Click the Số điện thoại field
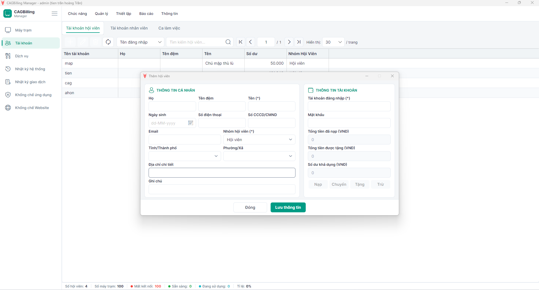The height and width of the screenshot is (290, 539). point(222,123)
